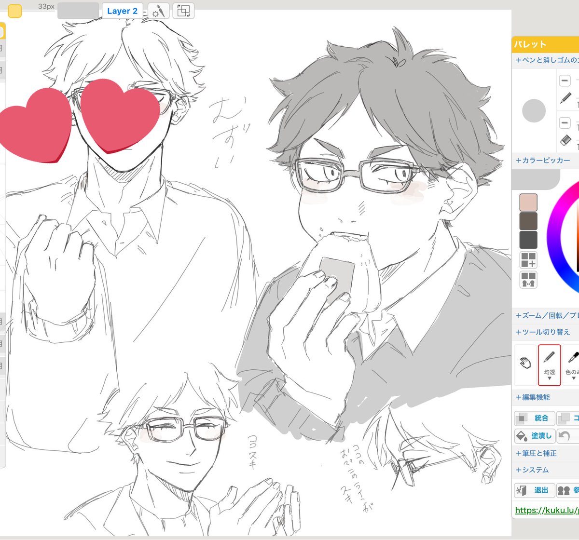
Task: Open the kuku.lu link
Action: [x=547, y=510]
